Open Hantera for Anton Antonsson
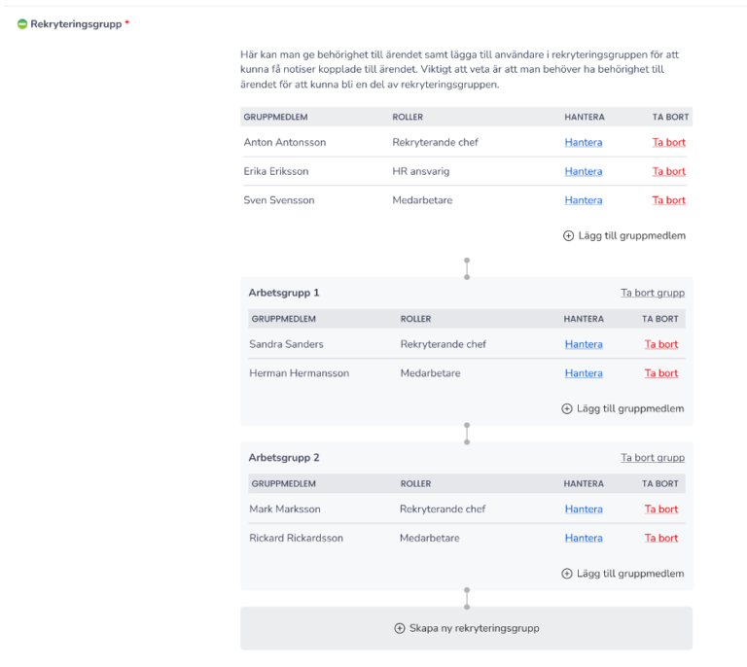The image size is (747, 667). click(583, 142)
